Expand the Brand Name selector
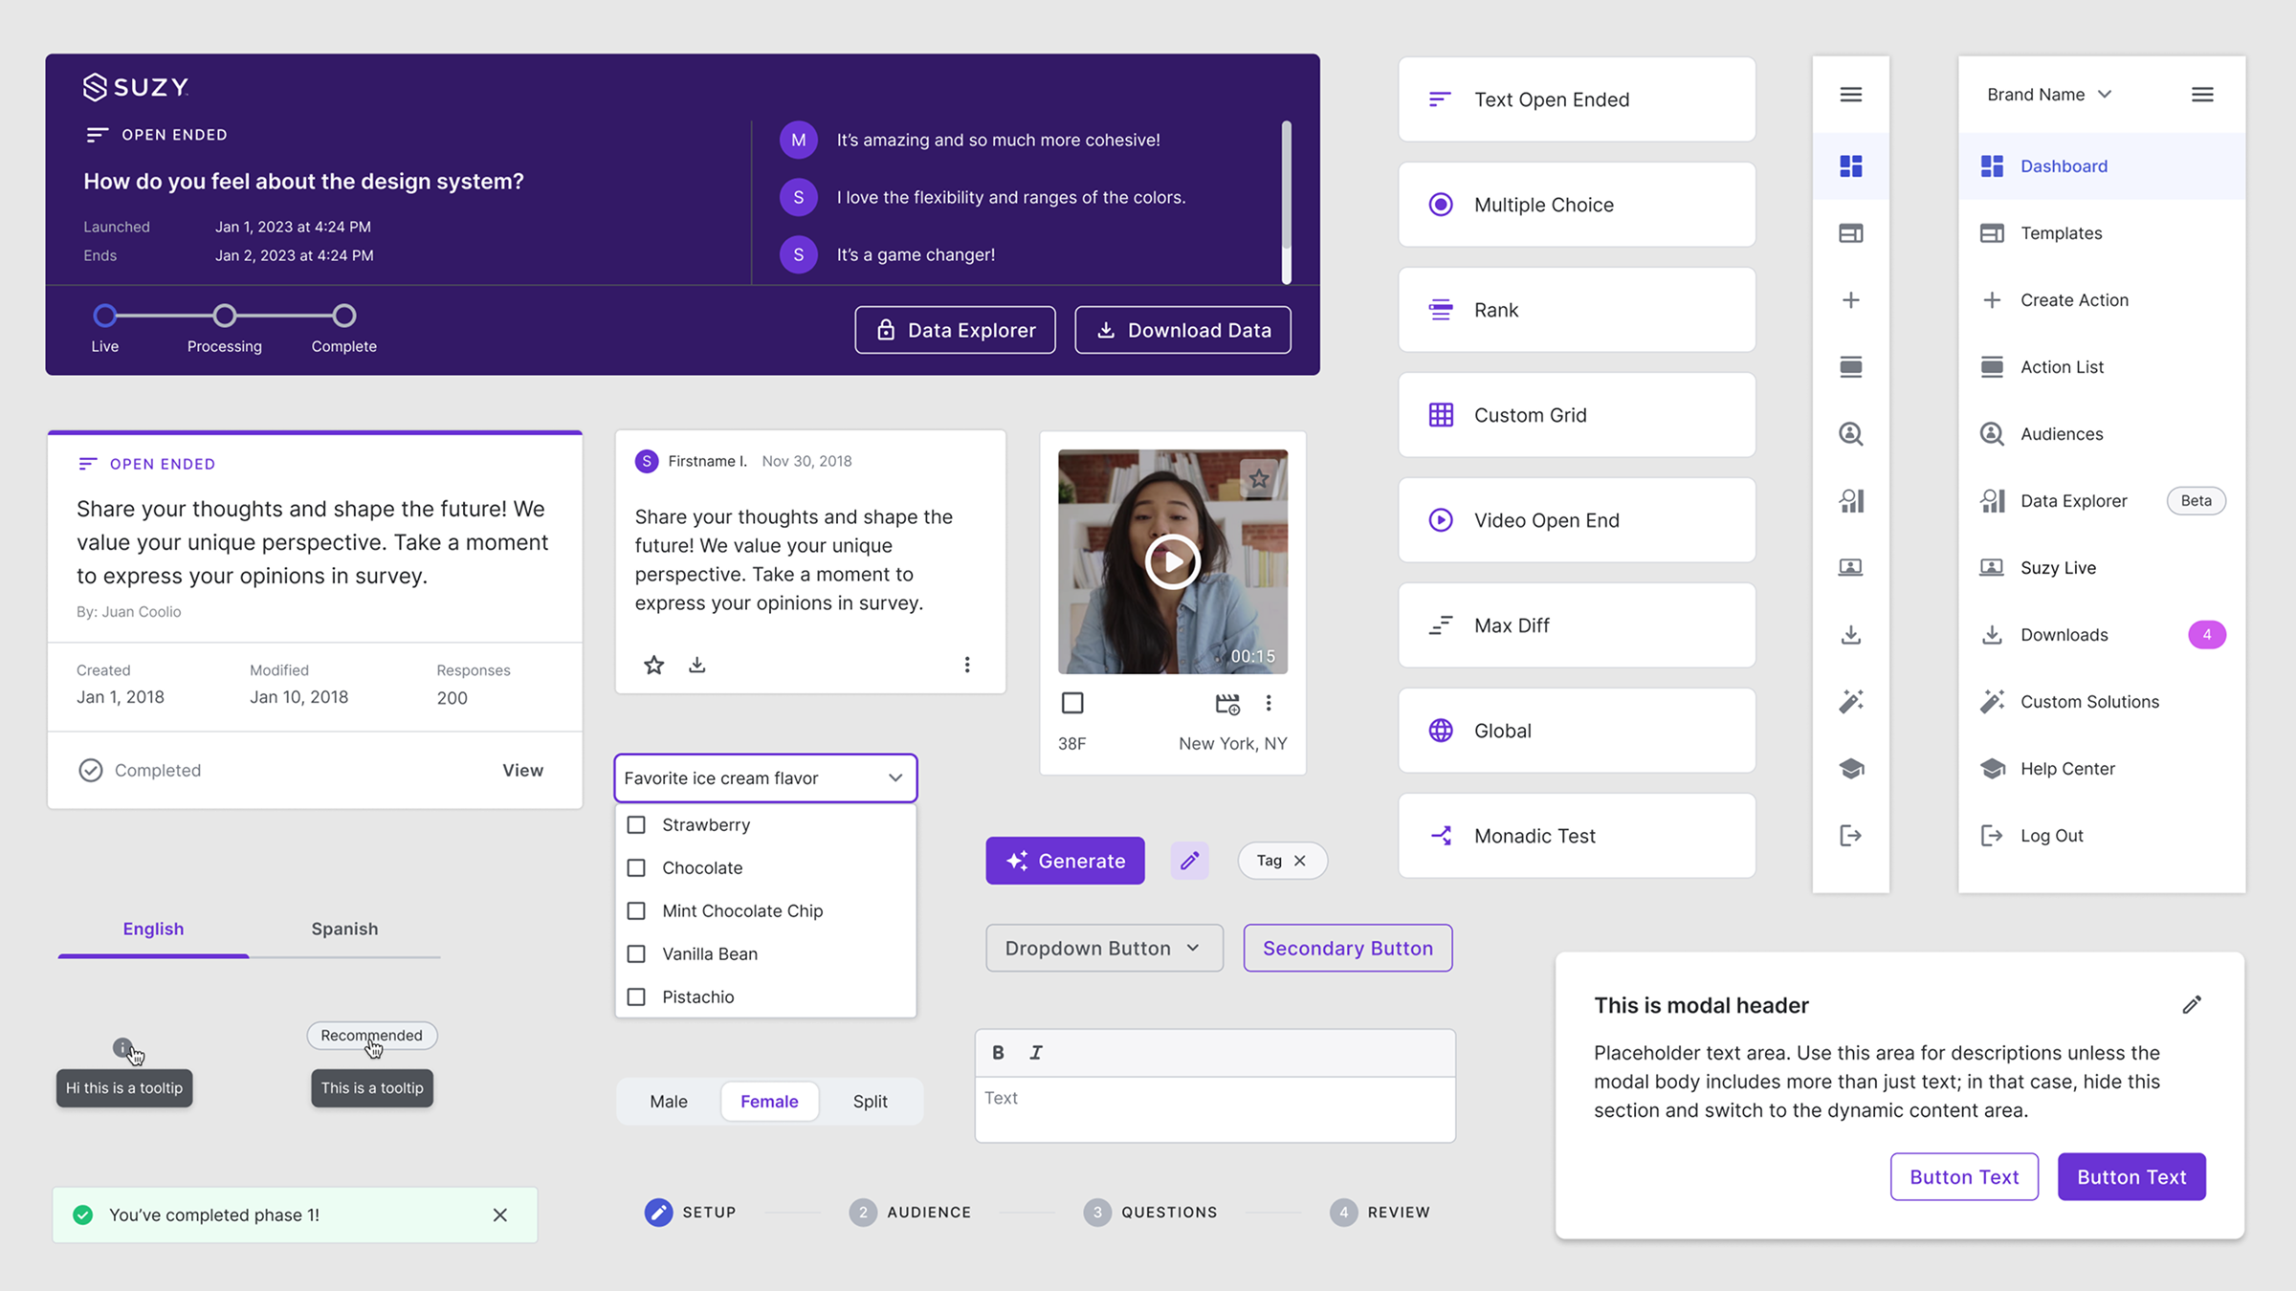The width and height of the screenshot is (2296, 1291). coord(2049,95)
